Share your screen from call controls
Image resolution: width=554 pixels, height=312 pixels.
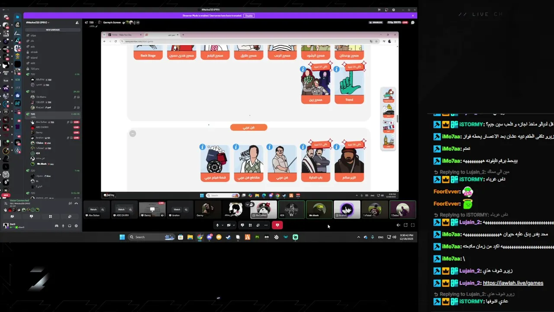click(242, 225)
